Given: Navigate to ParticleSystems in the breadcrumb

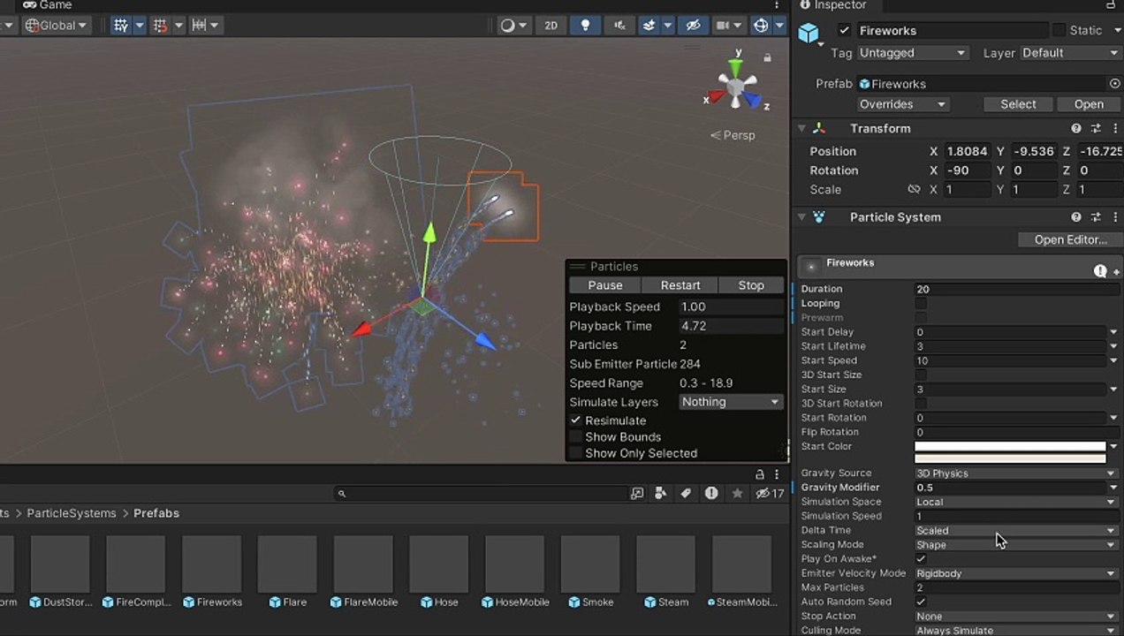Looking at the screenshot, I should [x=72, y=513].
